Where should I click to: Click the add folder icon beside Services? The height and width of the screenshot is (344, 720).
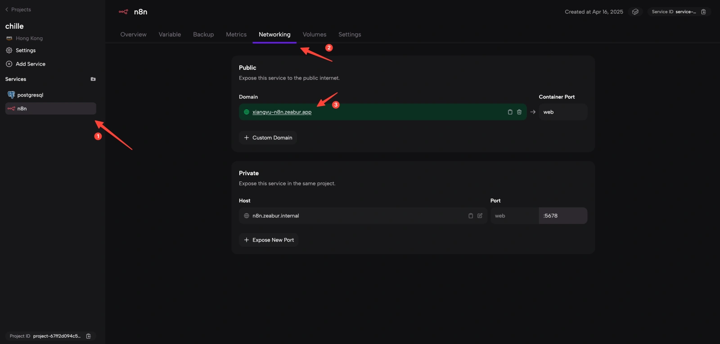tap(93, 79)
